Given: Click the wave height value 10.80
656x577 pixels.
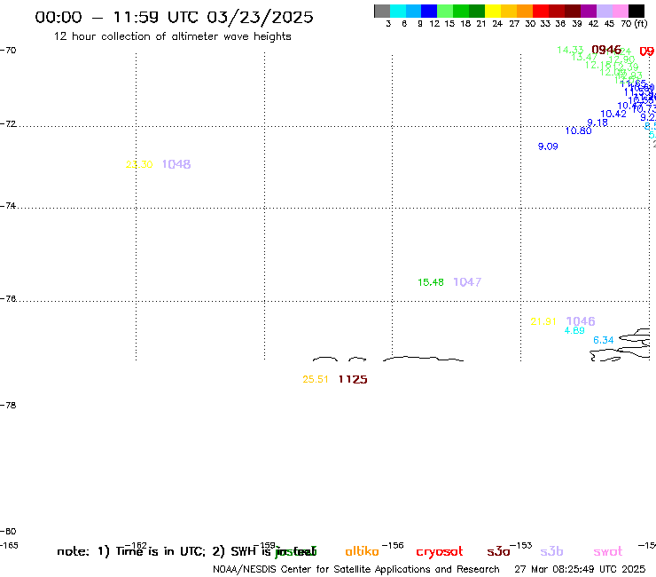Looking at the screenshot, I should click(578, 131).
